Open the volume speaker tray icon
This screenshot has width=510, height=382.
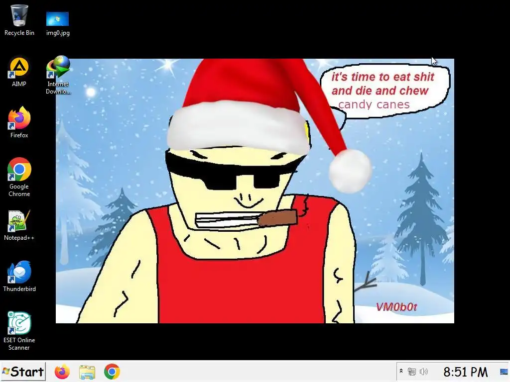[x=423, y=371]
